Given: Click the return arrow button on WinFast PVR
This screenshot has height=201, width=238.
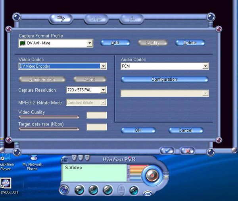Looking at the screenshot, I should tap(148, 193).
